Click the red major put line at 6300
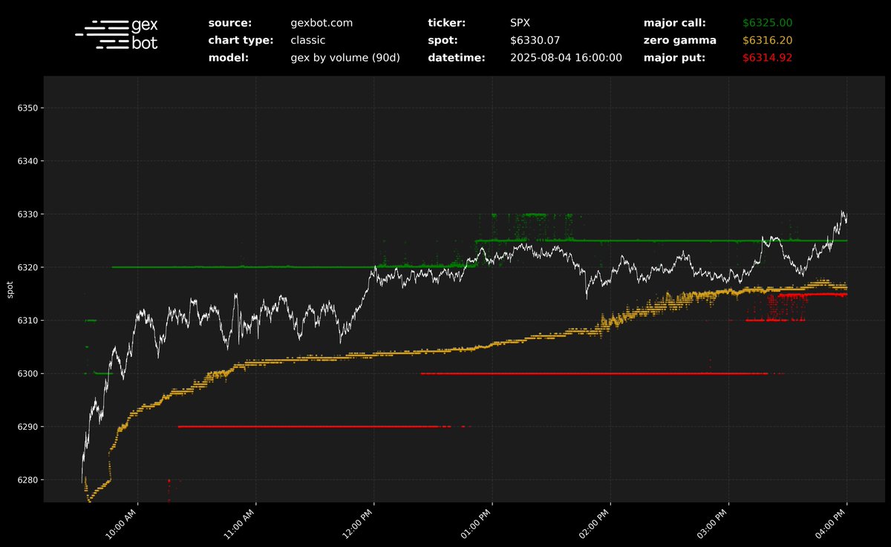 (x=594, y=373)
